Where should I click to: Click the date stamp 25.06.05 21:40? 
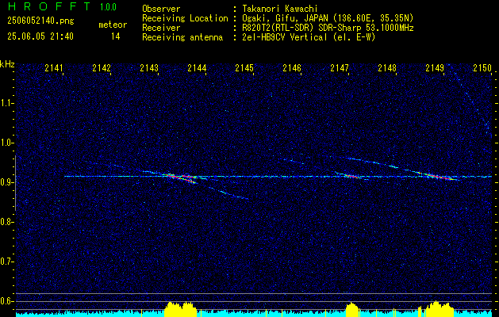(x=40, y=36)
